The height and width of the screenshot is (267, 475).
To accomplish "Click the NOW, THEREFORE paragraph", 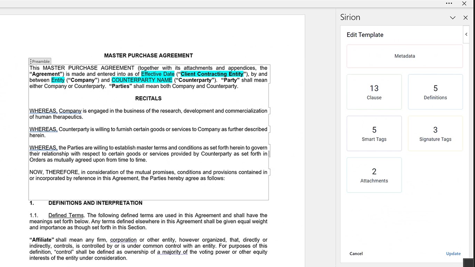I will (148, 175).
